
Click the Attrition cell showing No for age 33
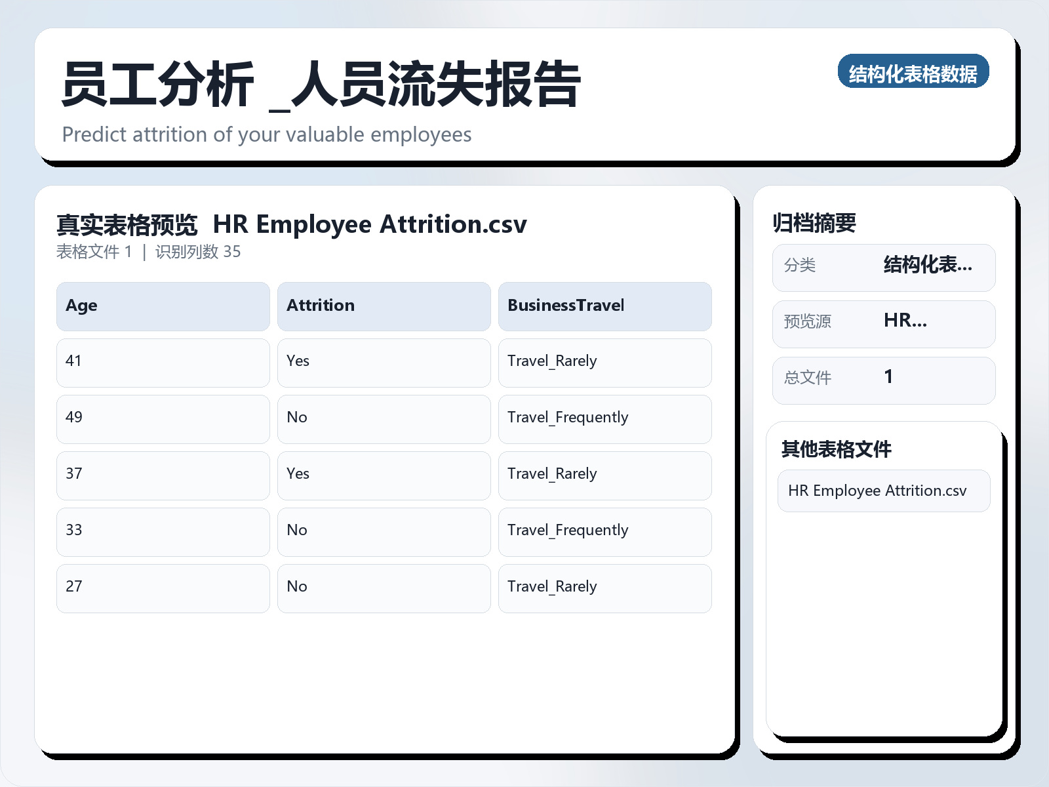pos(384,532)
